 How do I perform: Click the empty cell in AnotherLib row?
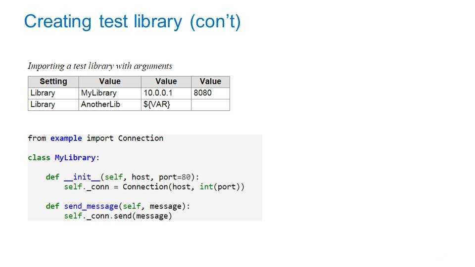[x=210, y=104]
